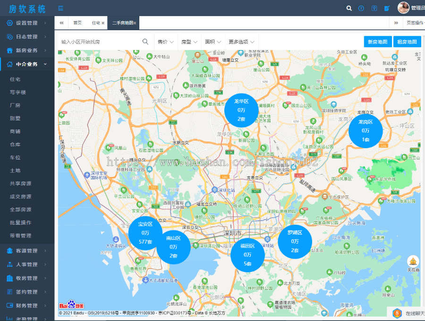The height and width of the screenshot is (321, 425).
Task: Open the 更多选项 dropdown
Action: (x=241, y=42)
